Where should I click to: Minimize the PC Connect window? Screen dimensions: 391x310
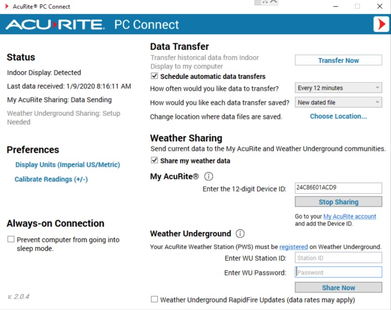pyautogui.click(x=336, y=6)
